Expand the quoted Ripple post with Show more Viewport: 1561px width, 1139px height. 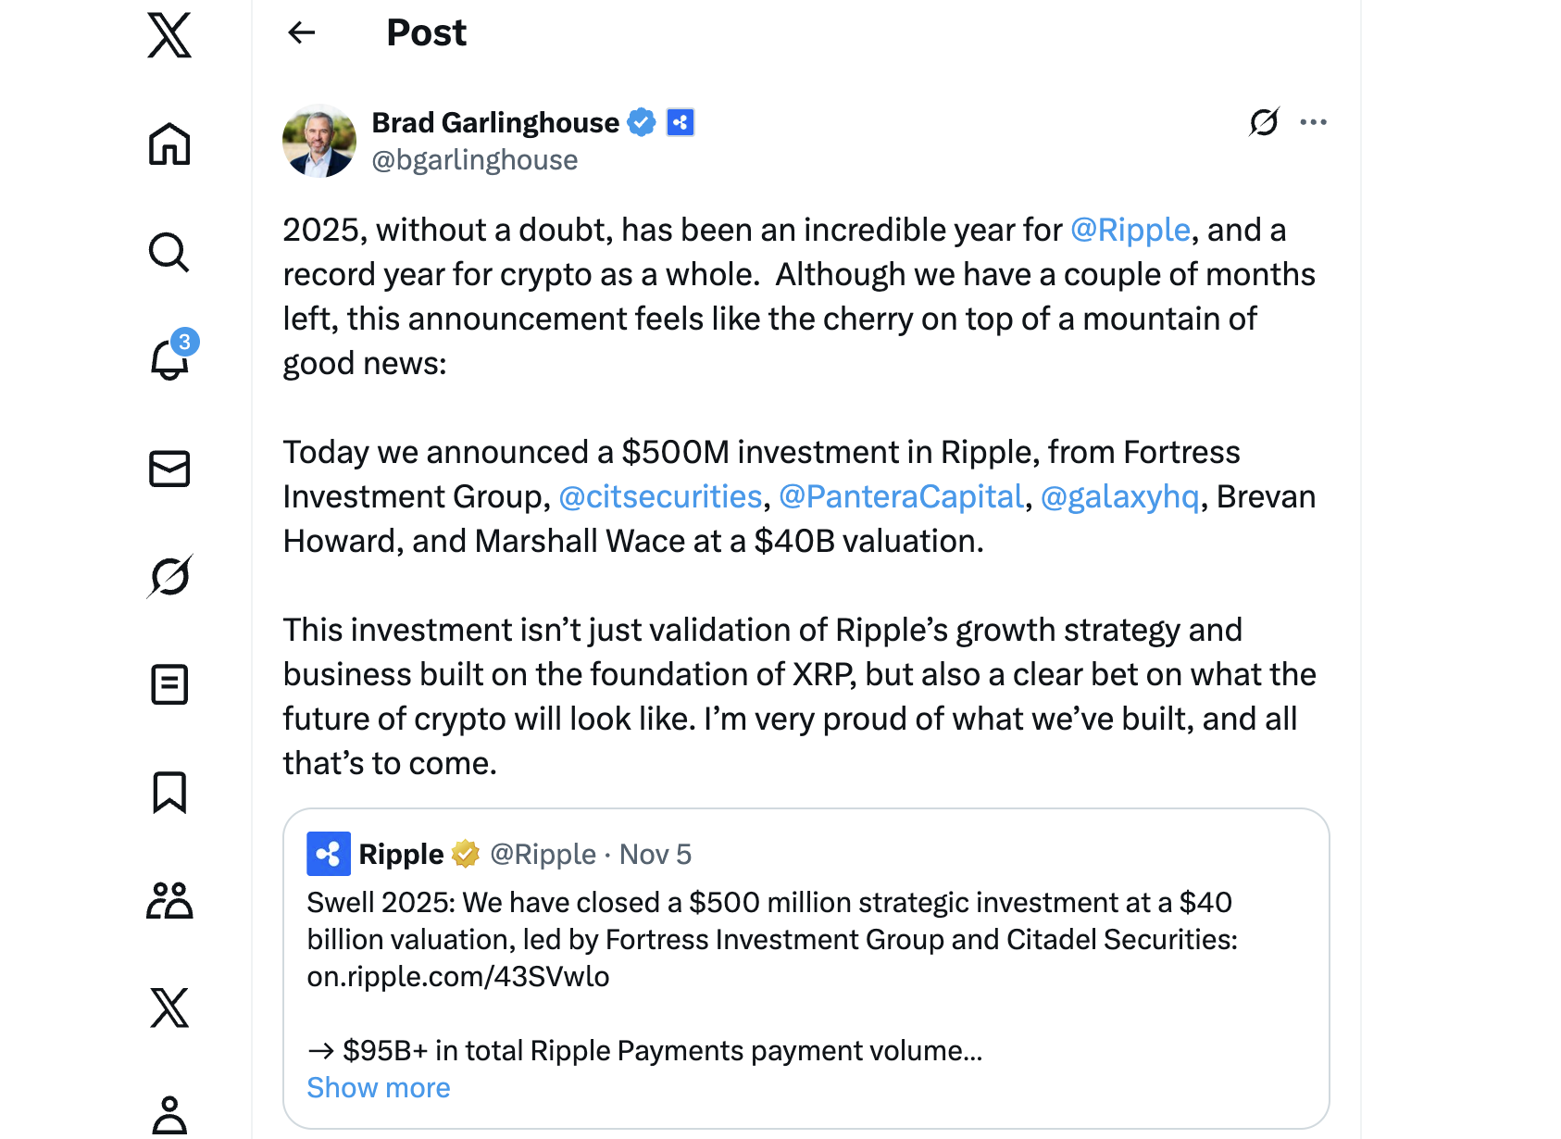pyautogui.click(x=379, y=1088)
